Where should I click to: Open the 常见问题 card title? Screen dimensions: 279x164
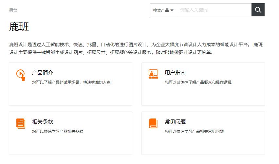coord(175,122)
